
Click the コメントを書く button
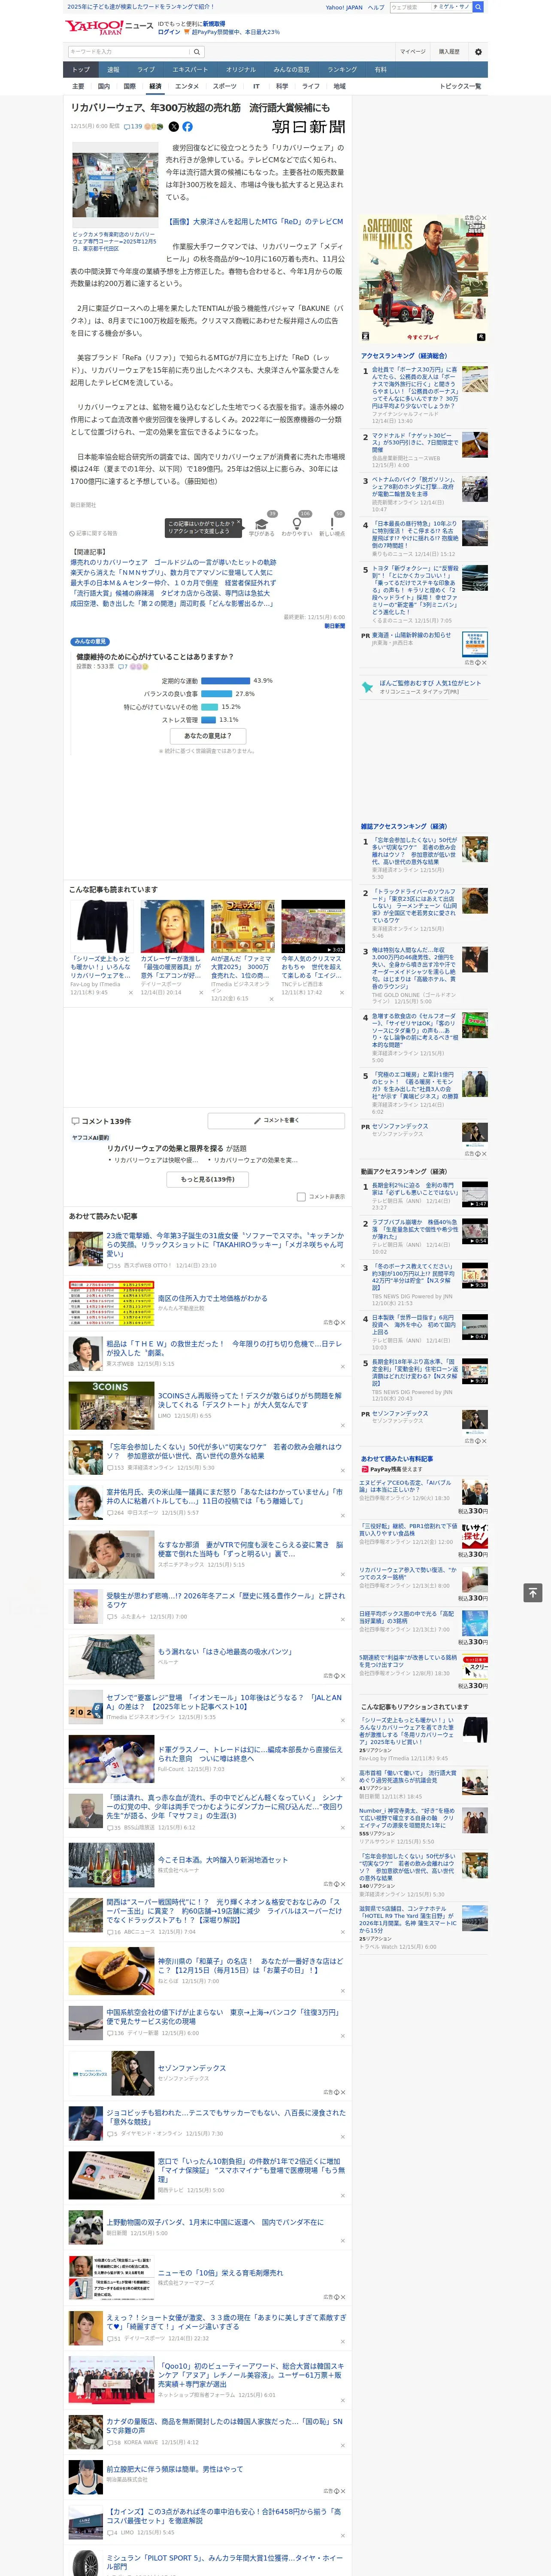point(277,1120)
